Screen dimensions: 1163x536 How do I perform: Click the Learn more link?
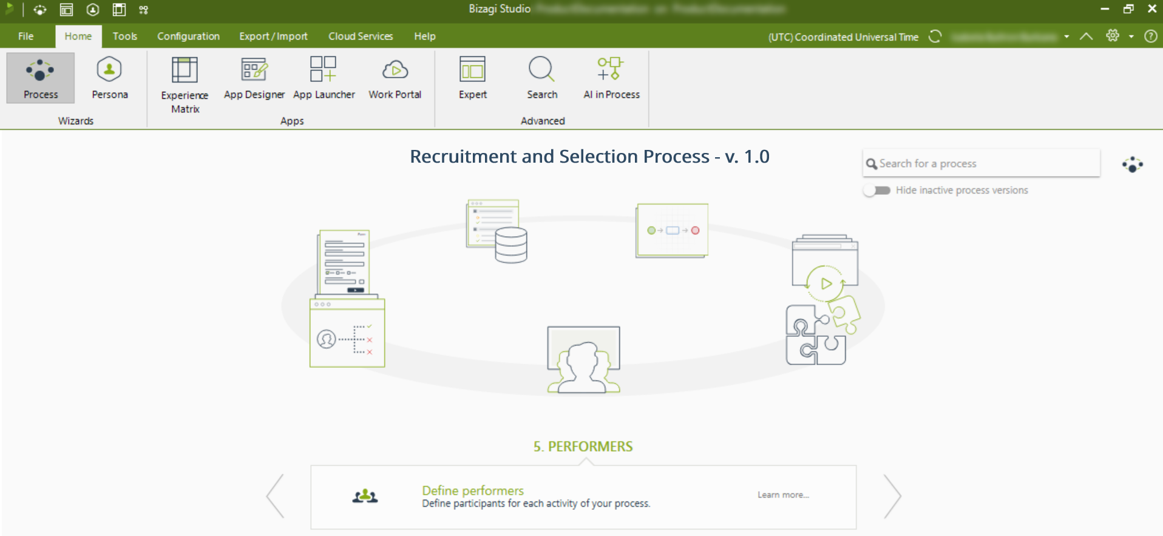[x=782, y=495]
